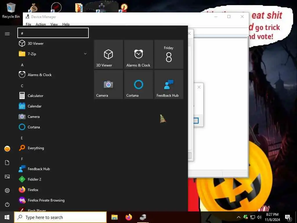
Task: Click the volume speaker tray icon
Action: click(259, 217)
